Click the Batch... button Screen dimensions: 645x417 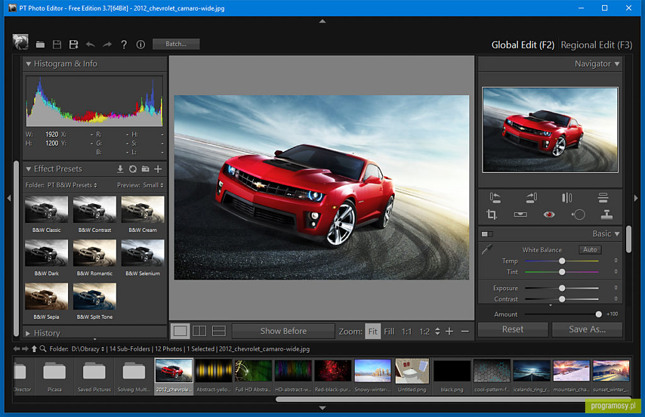(x=176, y=44)
